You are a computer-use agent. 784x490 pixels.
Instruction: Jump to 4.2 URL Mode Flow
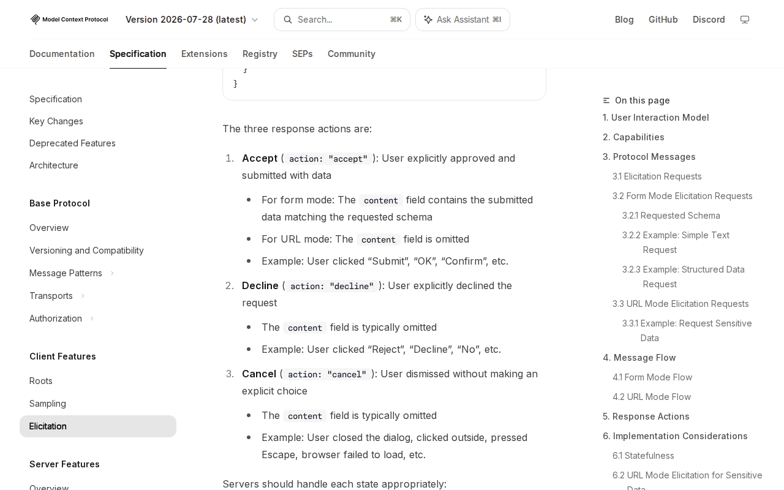[x=652, y=397]
